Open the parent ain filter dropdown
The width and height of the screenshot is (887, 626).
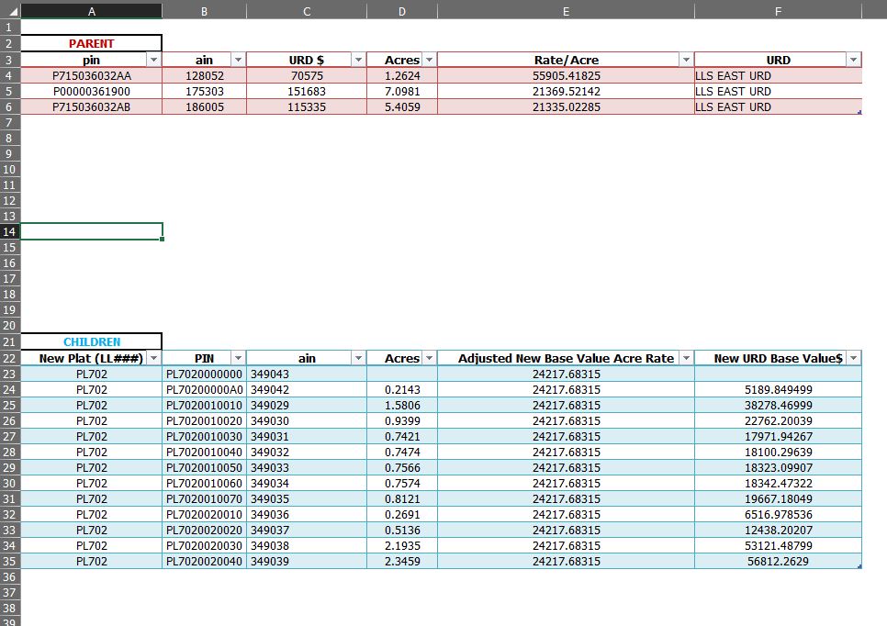click(238, 60)
